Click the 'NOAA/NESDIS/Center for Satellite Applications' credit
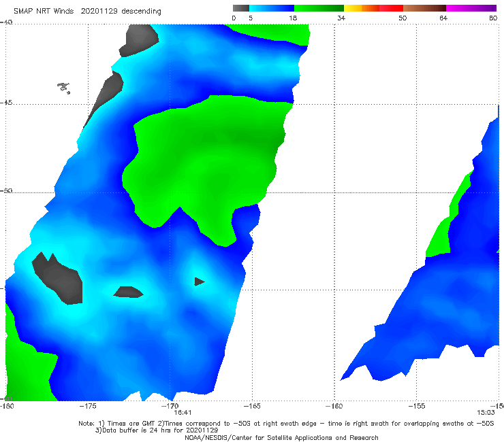The width and height of the screenshot is (504, 442). (x=281, y=438)
